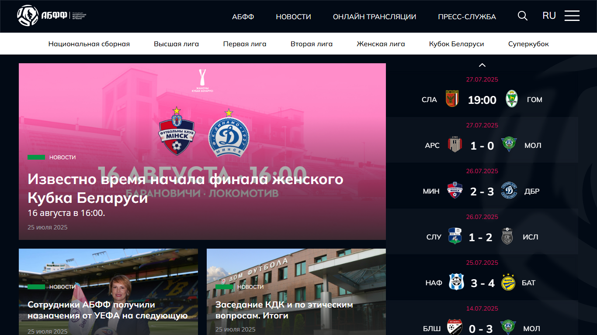Open the search magnifier icon
The height and width of the screenshot is (335, 597).
coord(523,16)
